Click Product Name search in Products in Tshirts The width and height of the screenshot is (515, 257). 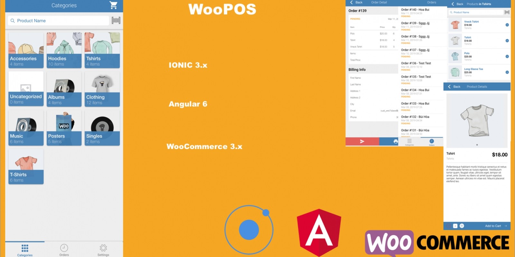tap(476, 12)
